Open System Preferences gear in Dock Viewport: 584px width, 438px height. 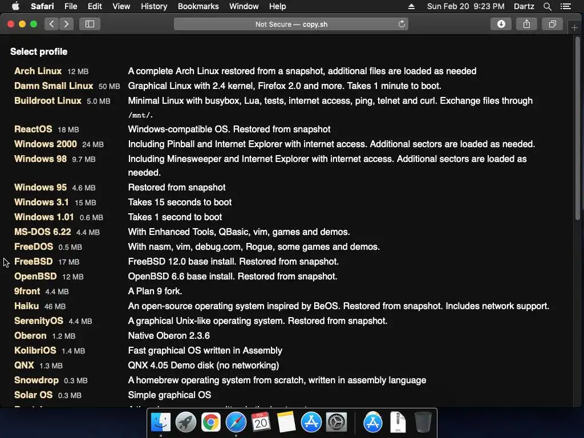[336, 423]
